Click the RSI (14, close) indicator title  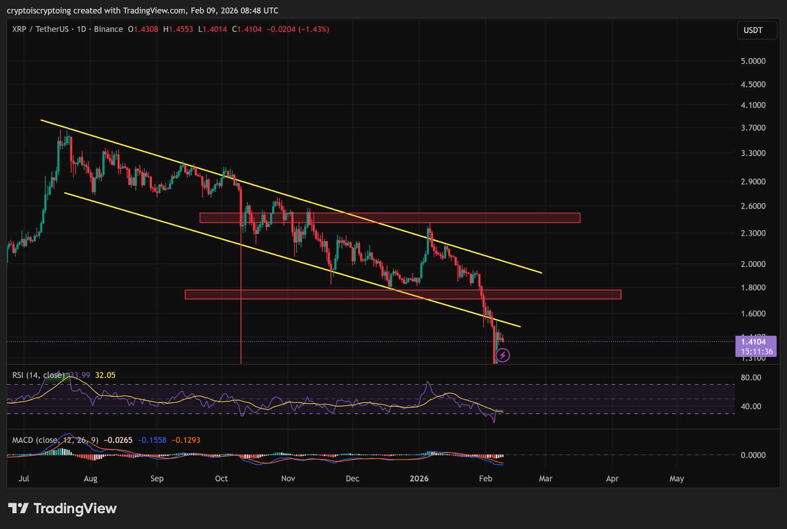pyautogui.click(x=38, y=375)
